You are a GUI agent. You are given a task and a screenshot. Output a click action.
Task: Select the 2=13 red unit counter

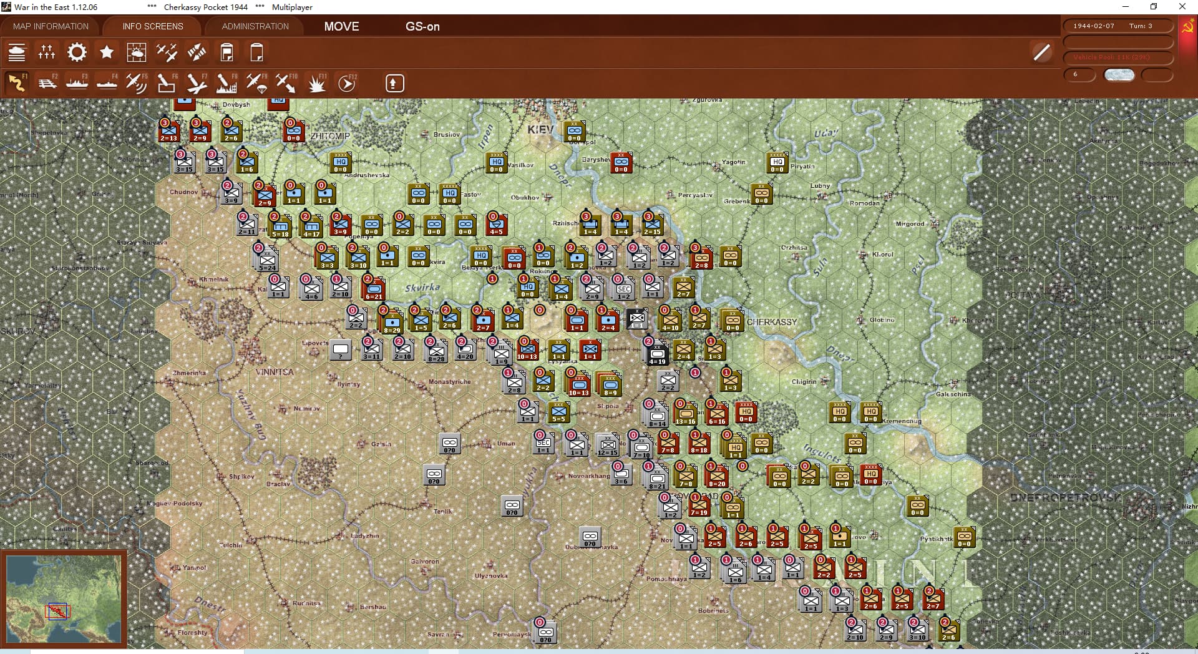168,130
